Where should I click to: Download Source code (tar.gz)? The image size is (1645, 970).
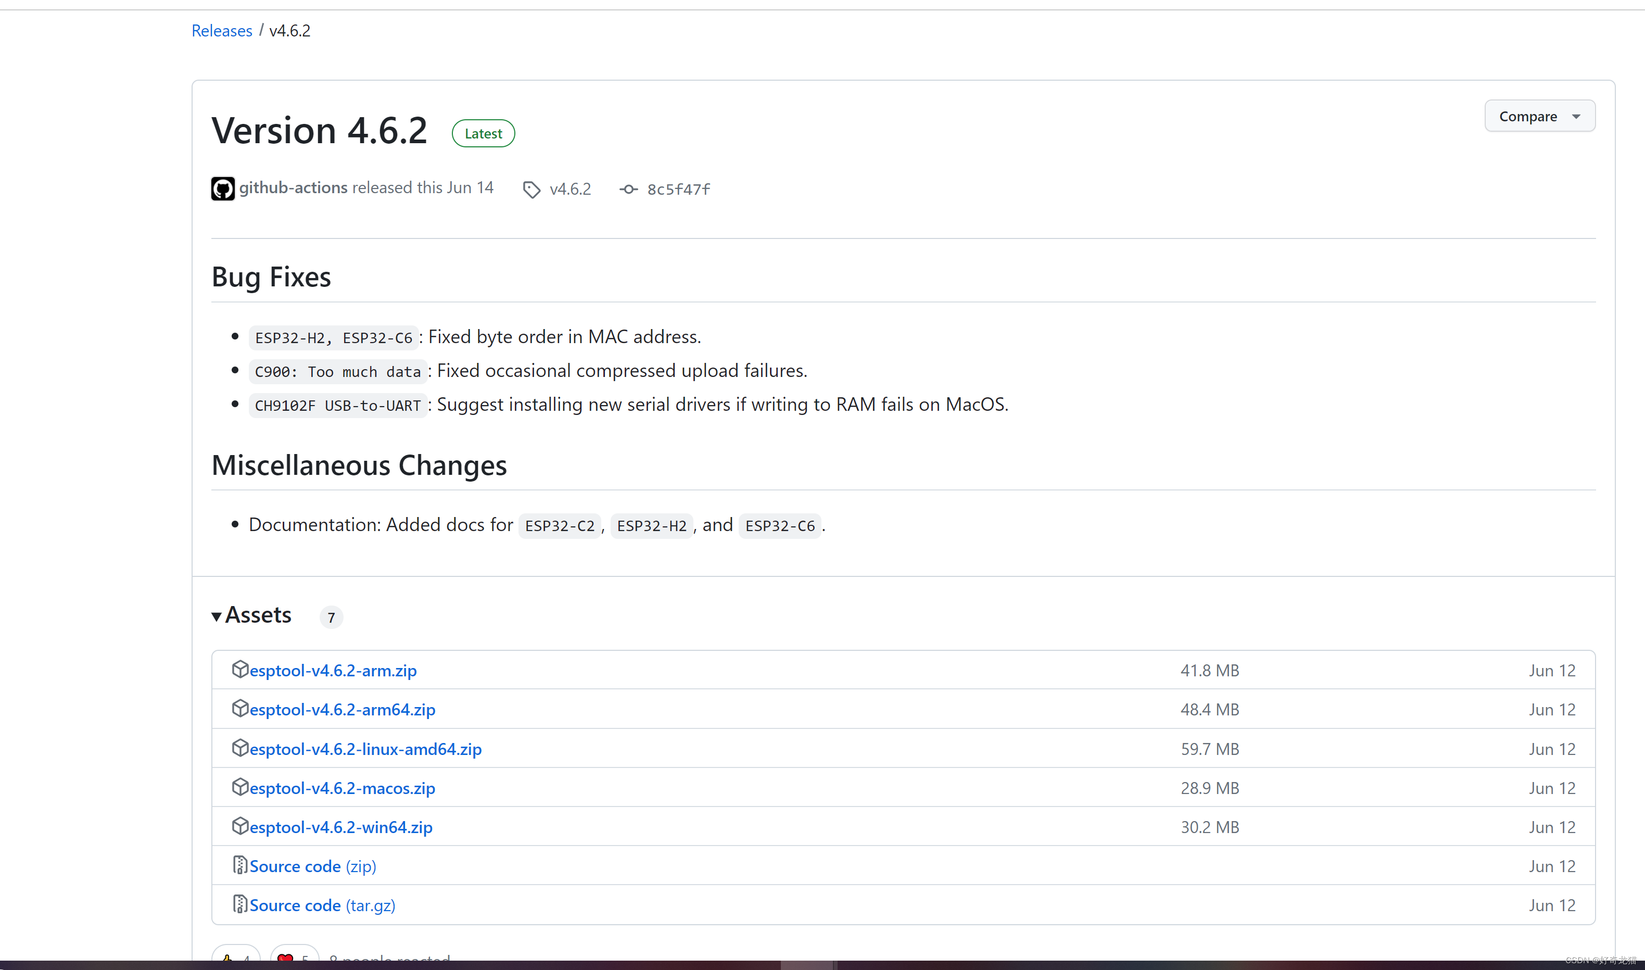(x=322, y=906)
